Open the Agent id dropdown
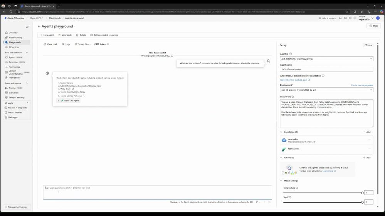Screen dimensions: 385x216 (326, 59)
